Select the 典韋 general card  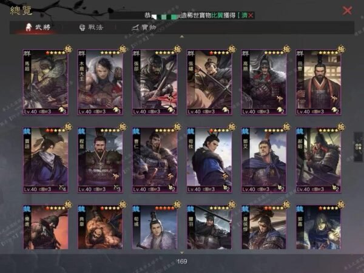(x=100, y=227)
